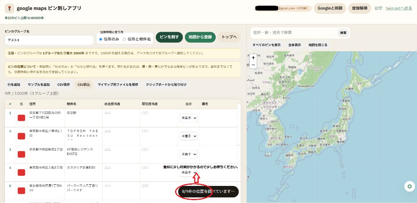Follow the twin.netへ戻る link

399,8
